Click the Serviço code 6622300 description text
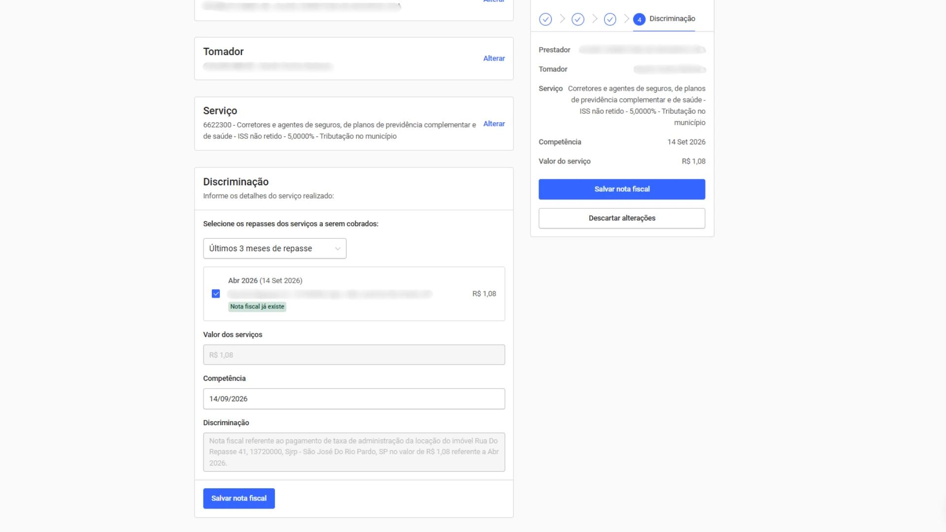946x532 pixels. tap(339, 131)
